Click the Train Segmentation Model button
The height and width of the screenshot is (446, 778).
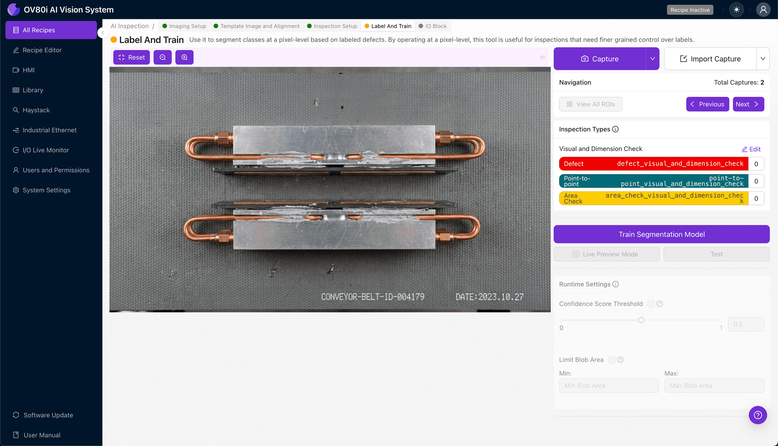[661, 234]
